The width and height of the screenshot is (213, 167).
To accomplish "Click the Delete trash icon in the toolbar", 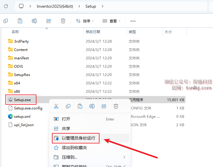I will (x=63, y=21).
